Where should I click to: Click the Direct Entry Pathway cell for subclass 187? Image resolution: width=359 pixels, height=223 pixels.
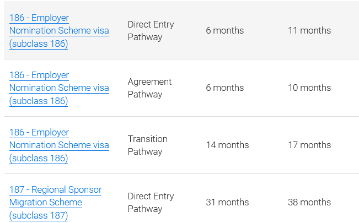(x=151, y=203)
